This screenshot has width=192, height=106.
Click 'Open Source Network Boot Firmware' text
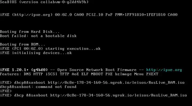click(93, 70)
